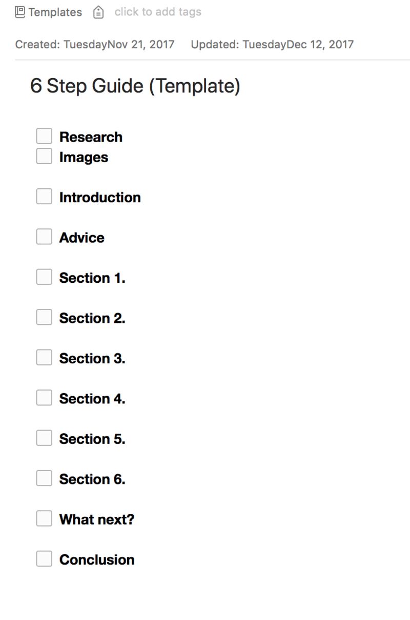This screenshot has width=410, height=620.
Task: Click the tag icon in header
Action: click(x=98, y=12)
